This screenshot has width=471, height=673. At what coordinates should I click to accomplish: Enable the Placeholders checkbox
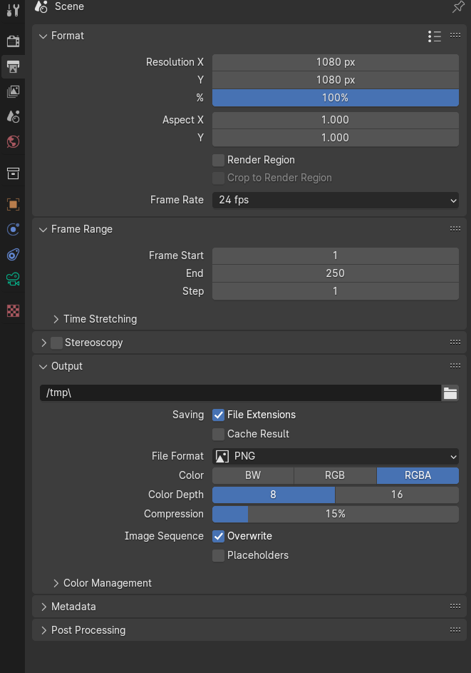pyautogui.click(x=219, y=555)
